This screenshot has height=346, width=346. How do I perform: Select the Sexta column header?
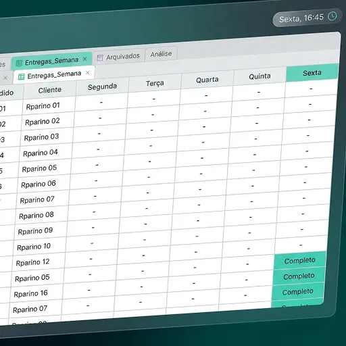(x=312, y=73)
